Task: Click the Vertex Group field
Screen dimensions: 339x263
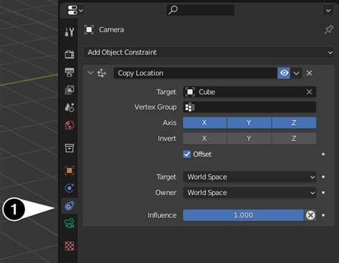Action: [250, 107]
